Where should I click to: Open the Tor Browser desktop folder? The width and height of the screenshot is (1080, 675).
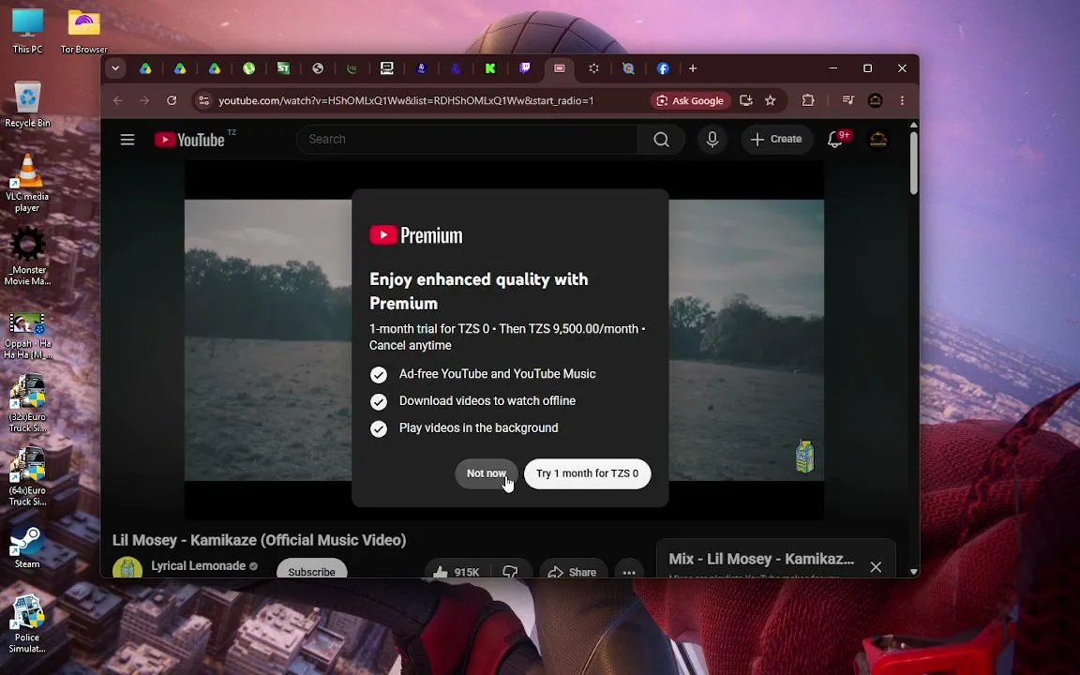(x=84, y=31)
